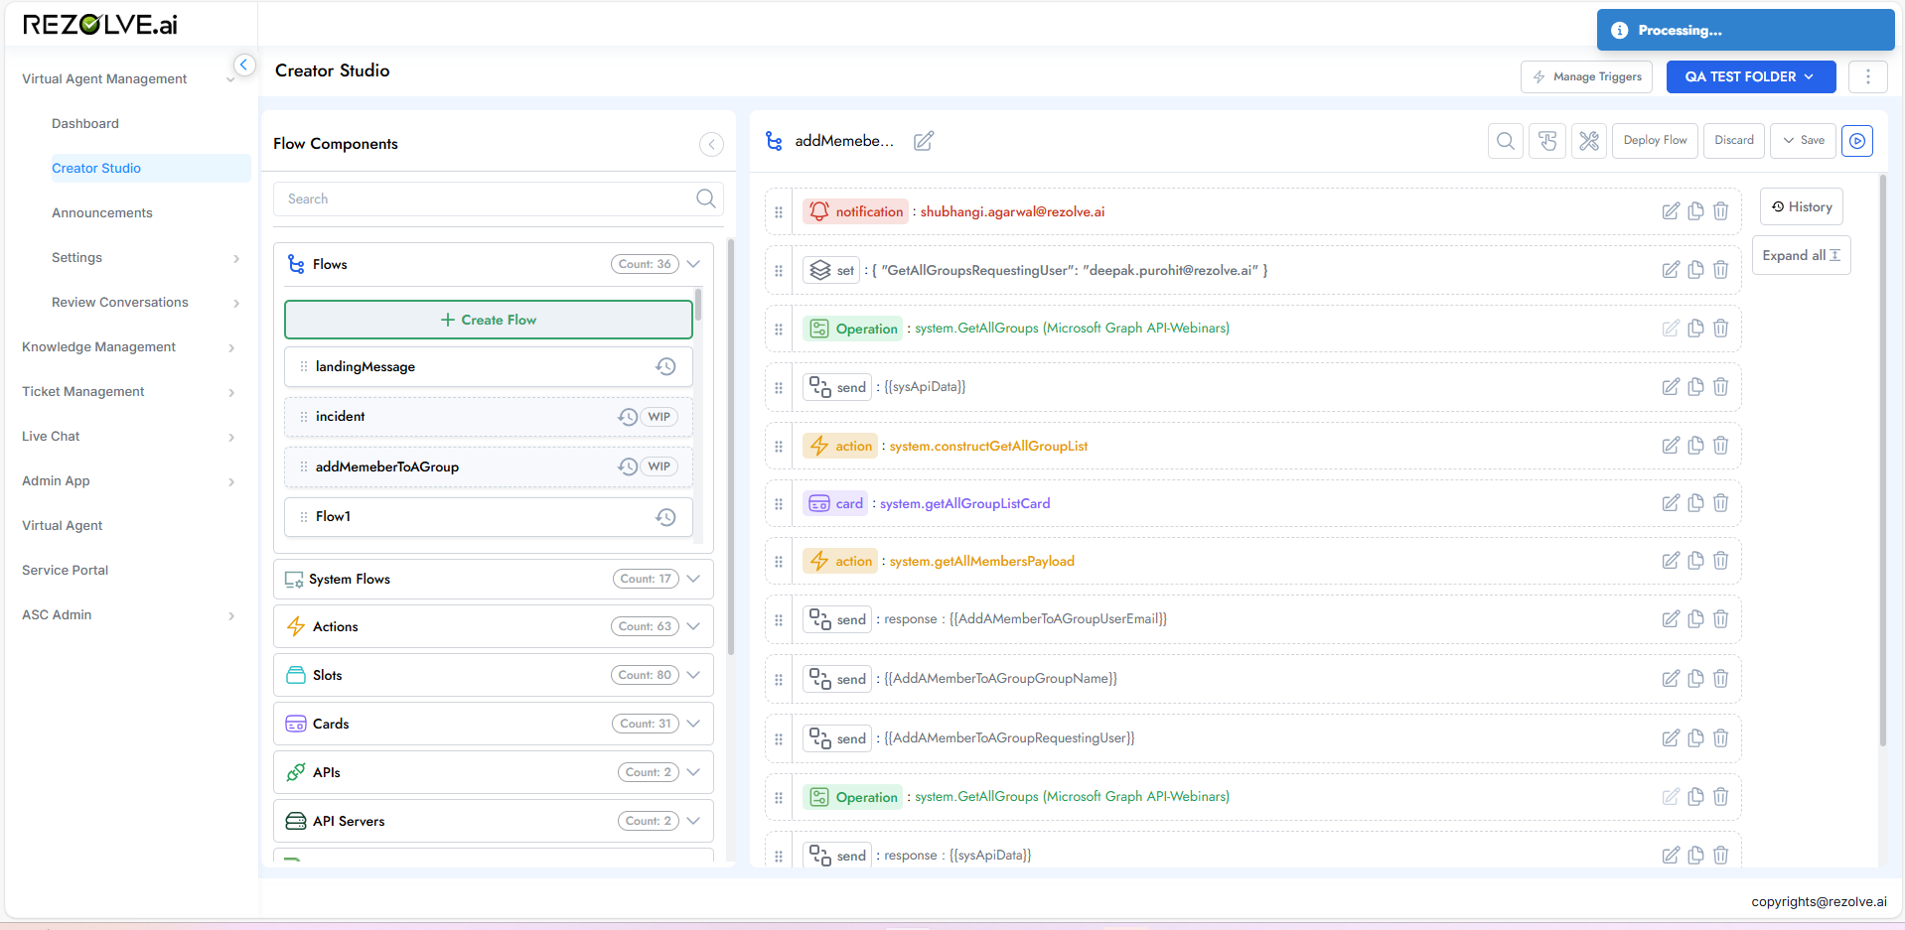Rename the flow via pencil icon
Image resolution: width=1905 pixels, height=930 pixels.
coord(923,141)
